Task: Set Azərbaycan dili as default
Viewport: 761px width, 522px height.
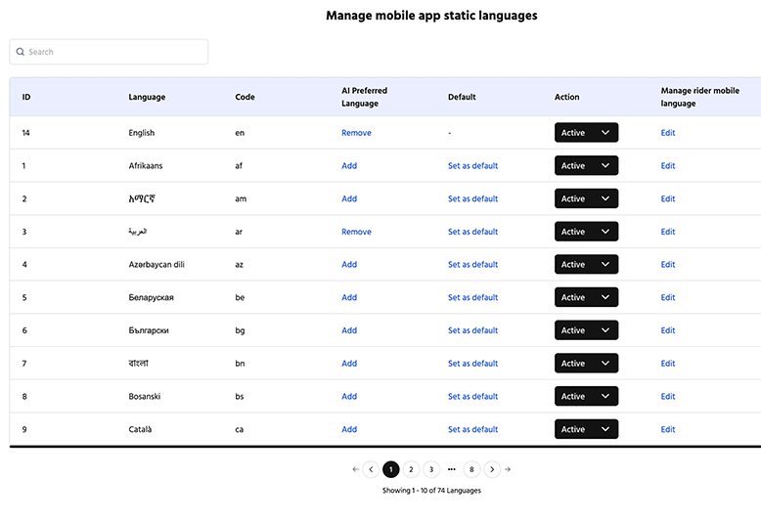Action: [x=472, y=264]
